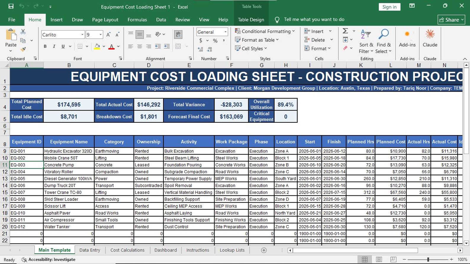Click the Share button
This screenshot has width=470, height=264.
point(451,20)
